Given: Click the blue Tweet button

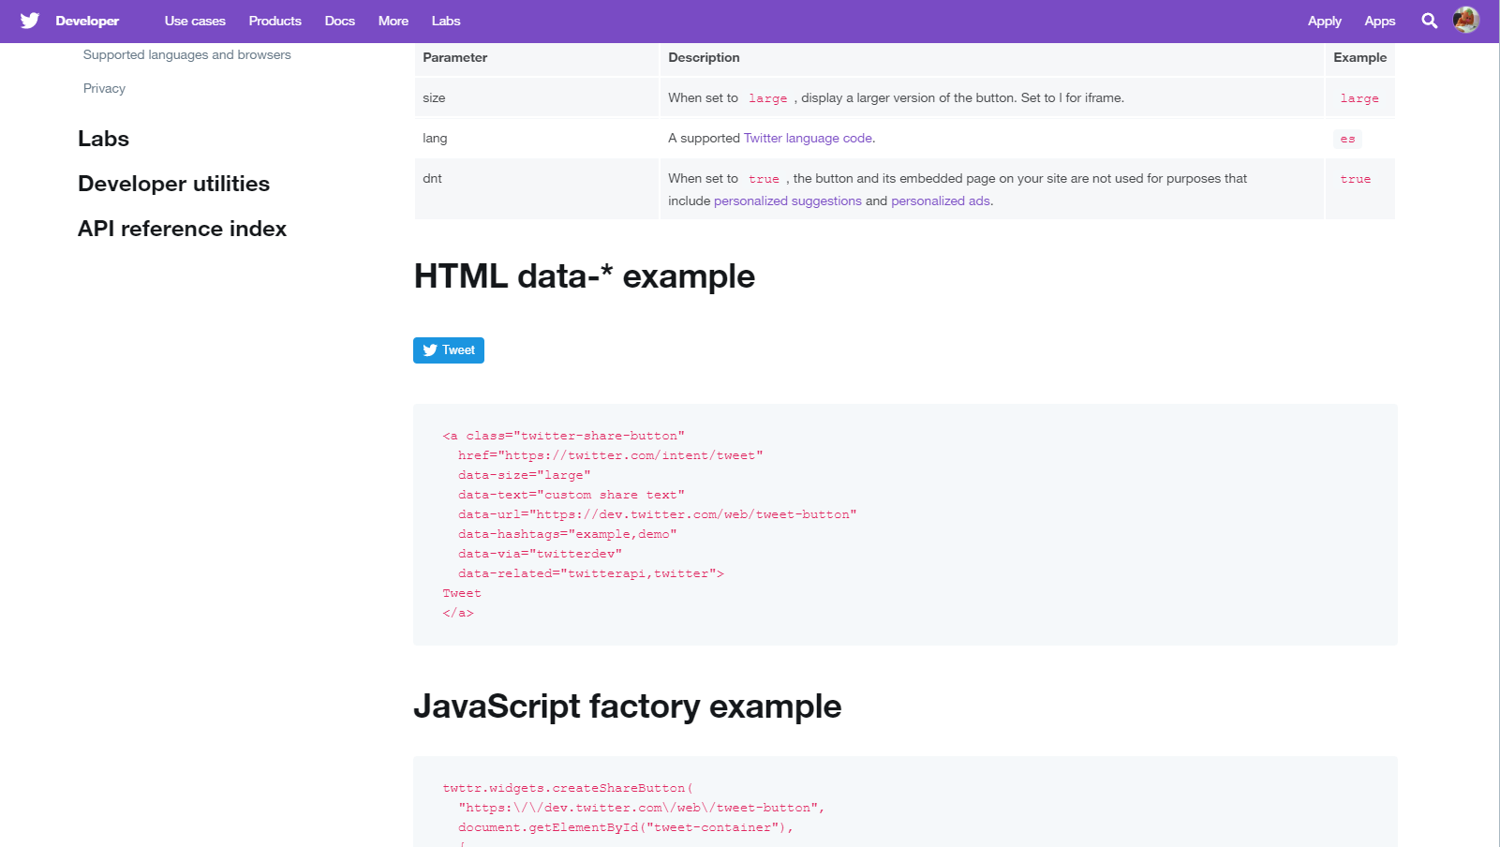Looking at the screenshot, I should (449, 350).
